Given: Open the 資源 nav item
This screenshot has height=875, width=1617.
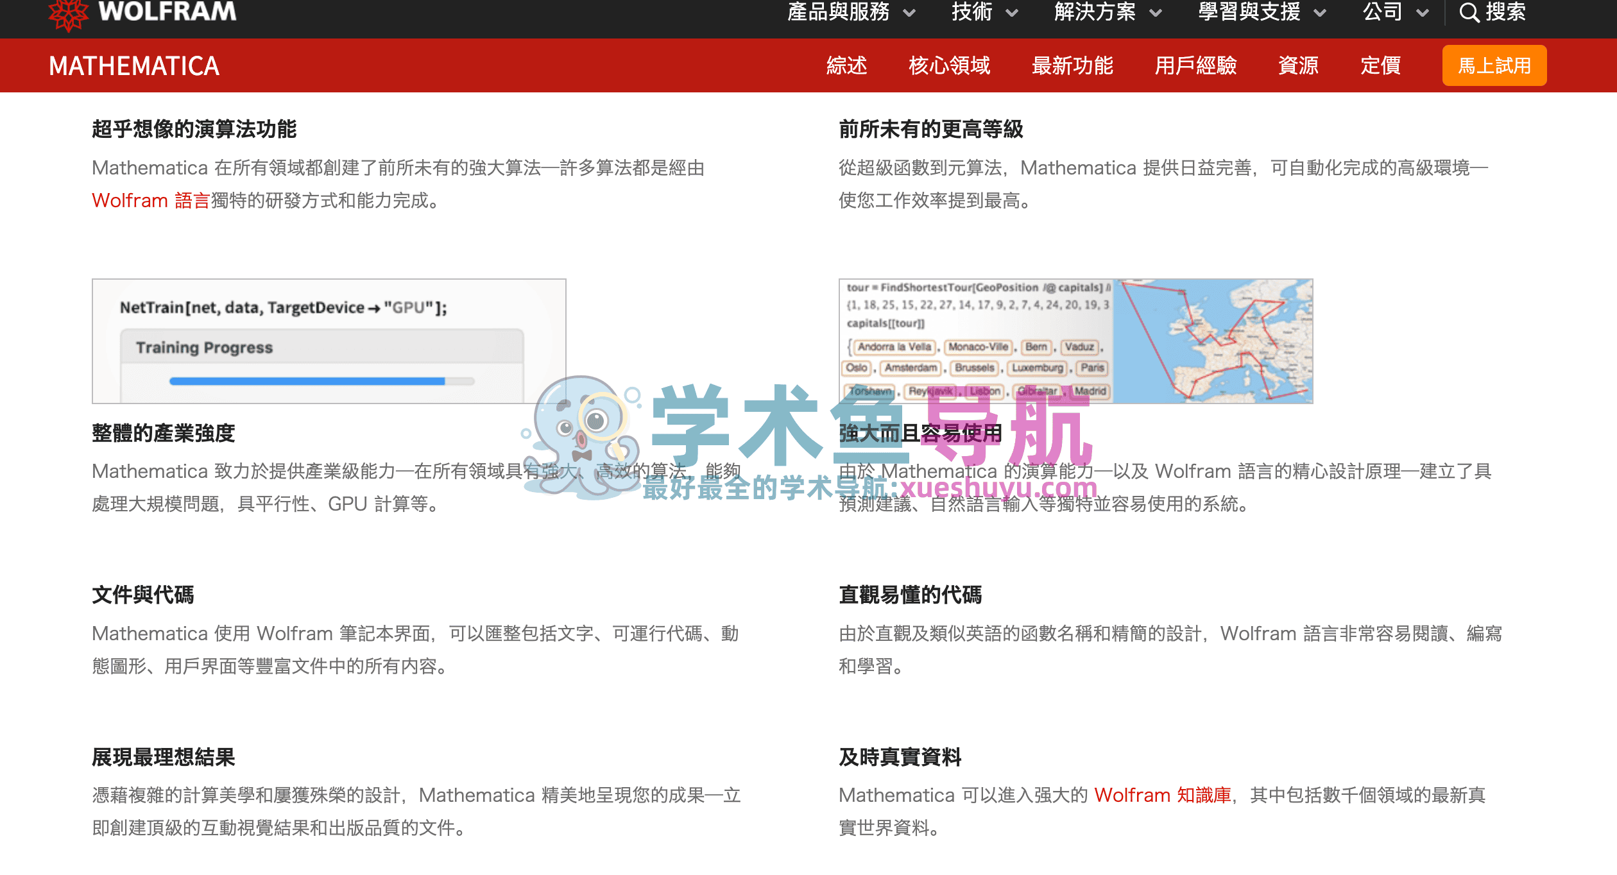Looking at the screenshot, I should click(x=1298, y=65).
